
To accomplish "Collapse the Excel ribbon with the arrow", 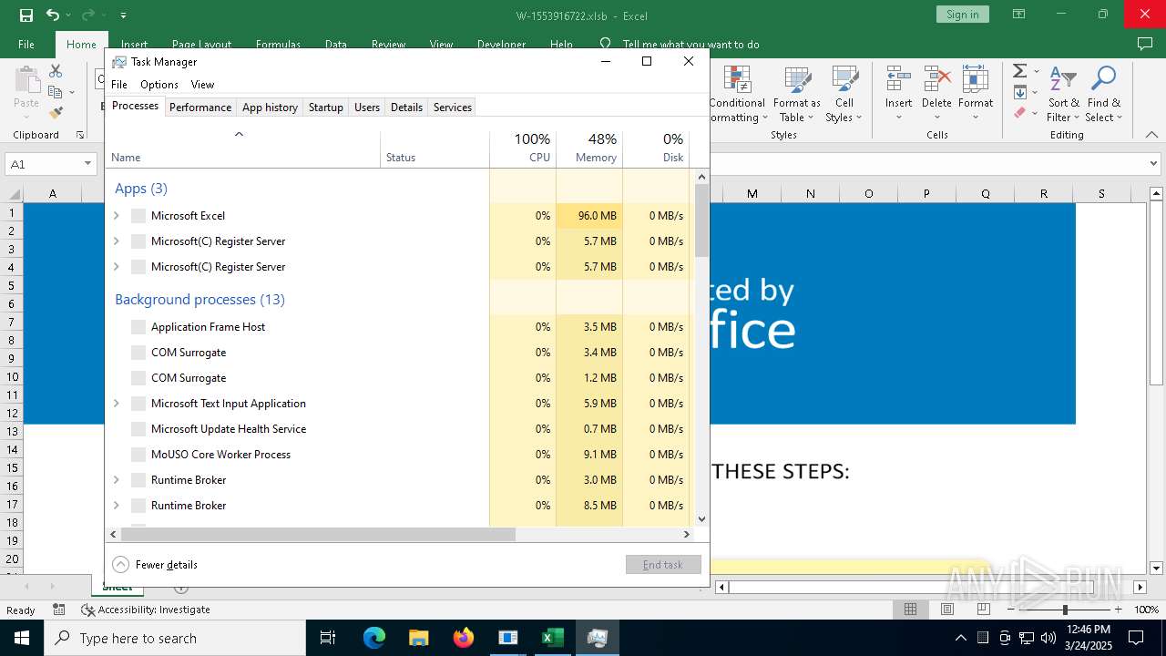I will point(1152,135).
